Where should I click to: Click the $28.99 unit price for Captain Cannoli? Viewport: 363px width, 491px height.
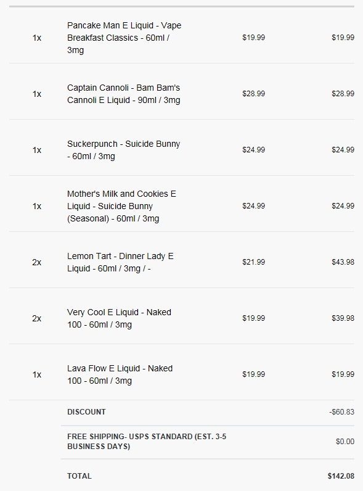[253, 94]
